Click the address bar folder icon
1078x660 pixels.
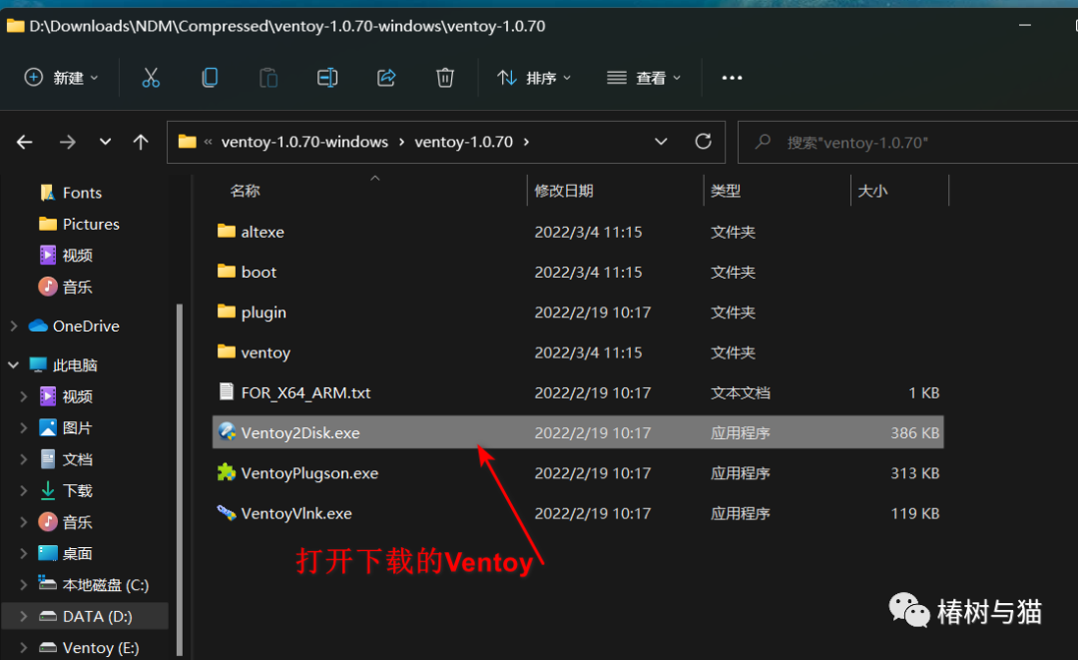(187, 142)
